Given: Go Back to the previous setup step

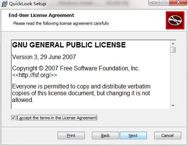Looking at the screenshot, I should point(105,135).
